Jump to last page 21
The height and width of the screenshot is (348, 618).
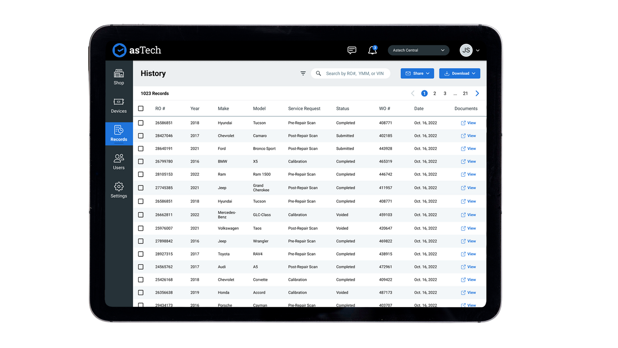(465, 93)
